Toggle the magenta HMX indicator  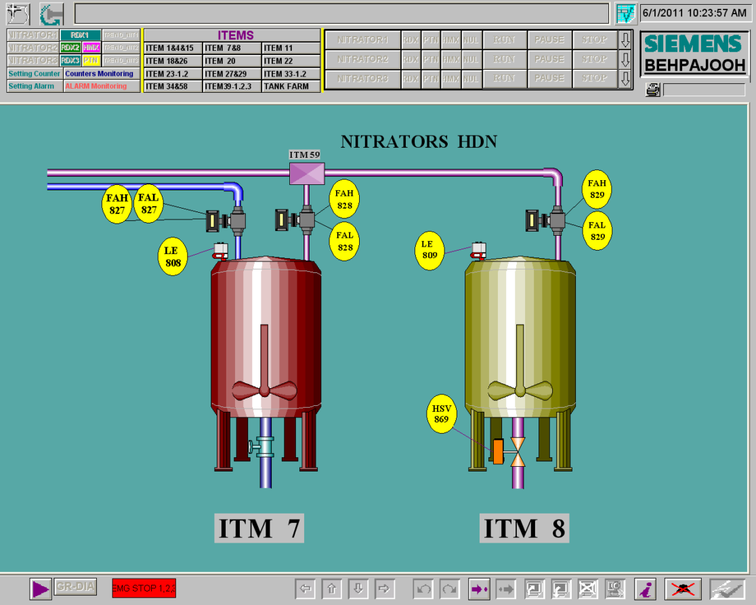tap(91, 47)
